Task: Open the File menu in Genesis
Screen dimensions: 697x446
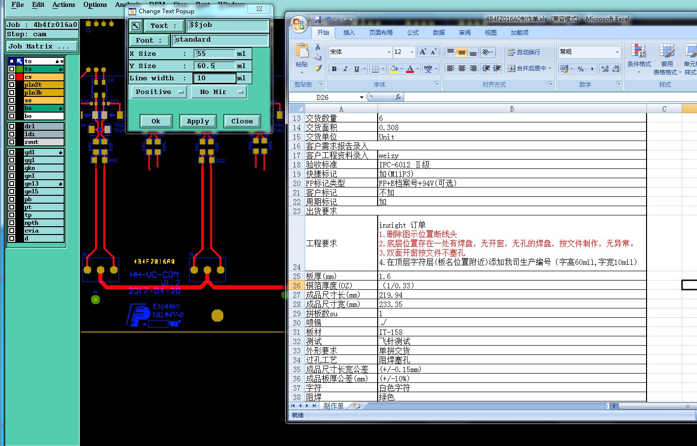Action: pos(17,4)
